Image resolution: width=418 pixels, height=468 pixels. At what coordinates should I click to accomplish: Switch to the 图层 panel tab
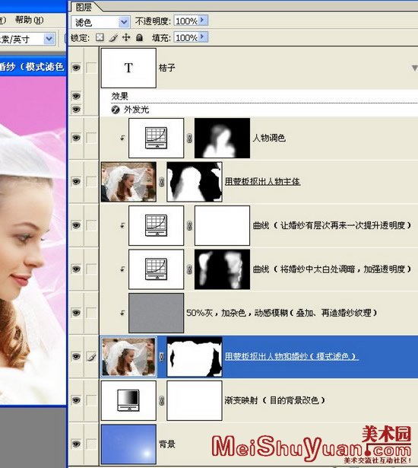point(84,7)
